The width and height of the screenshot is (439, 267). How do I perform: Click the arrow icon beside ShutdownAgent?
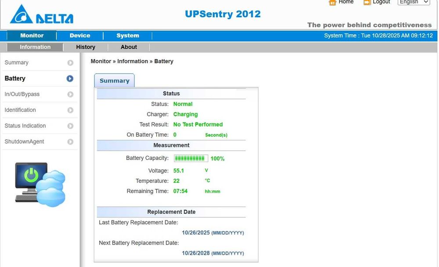click(x=70, y=142)
